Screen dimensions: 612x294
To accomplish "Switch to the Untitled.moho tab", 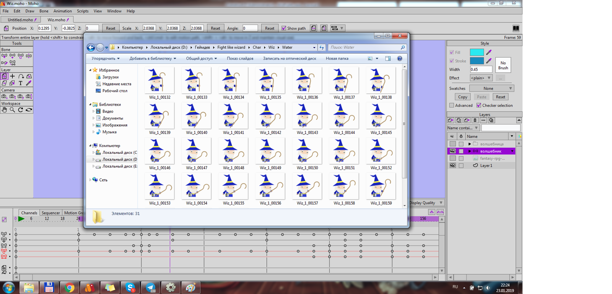I will click(20, 20).
